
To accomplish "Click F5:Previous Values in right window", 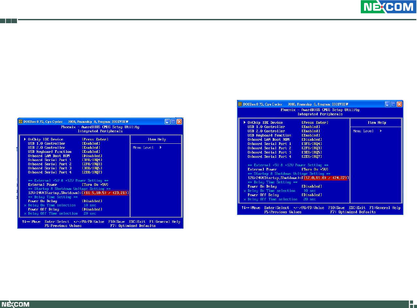I will coord(283,212).
